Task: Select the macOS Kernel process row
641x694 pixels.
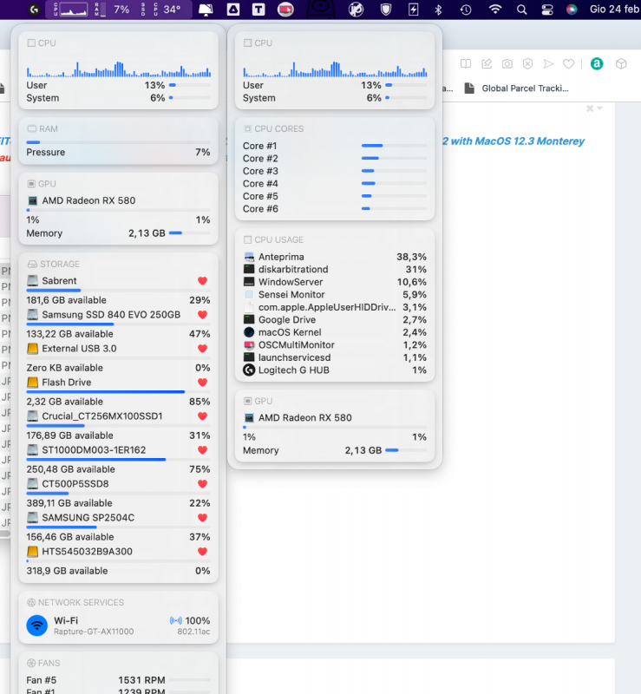Action: [x=335, y=332]
